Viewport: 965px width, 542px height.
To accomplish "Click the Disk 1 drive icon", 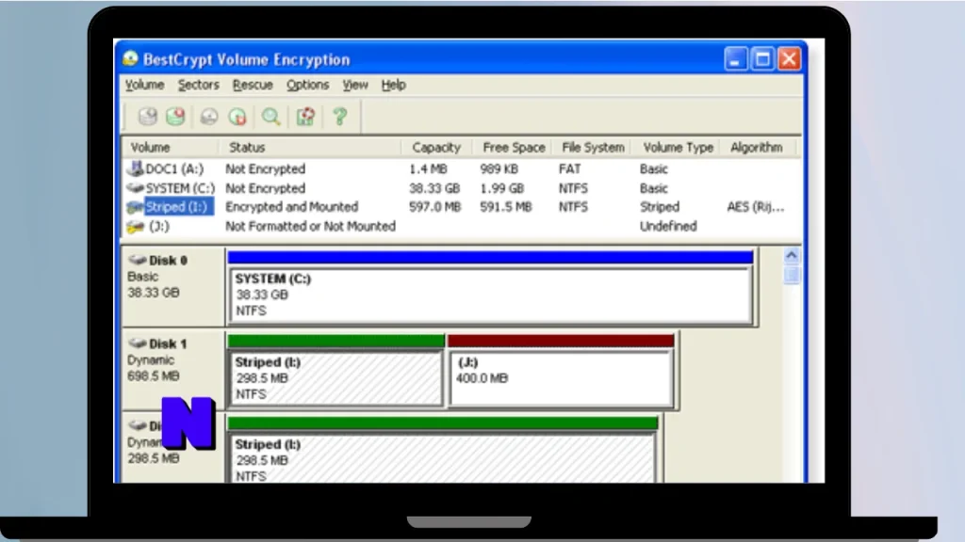I will [137, 343].
